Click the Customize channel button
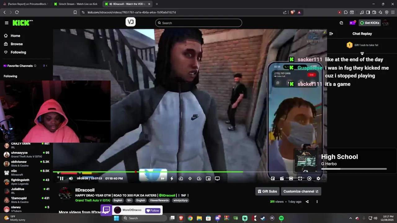The height and width of the screenshot is (223, 397). click(301, 191)
